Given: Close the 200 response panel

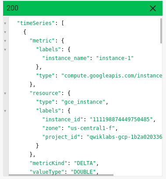Looking at the screenshot, I should (x=153, y=8).
